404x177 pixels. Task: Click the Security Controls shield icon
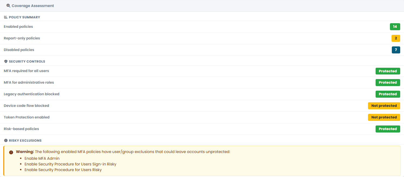[6, 62]
